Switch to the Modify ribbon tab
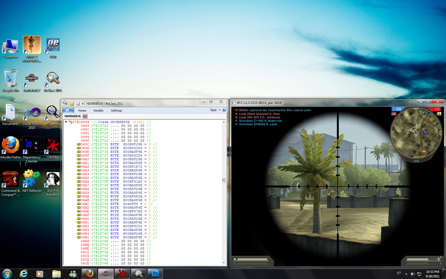Viewport: 446px width, 279px height. pyautogui.click(x=98, y=111)
